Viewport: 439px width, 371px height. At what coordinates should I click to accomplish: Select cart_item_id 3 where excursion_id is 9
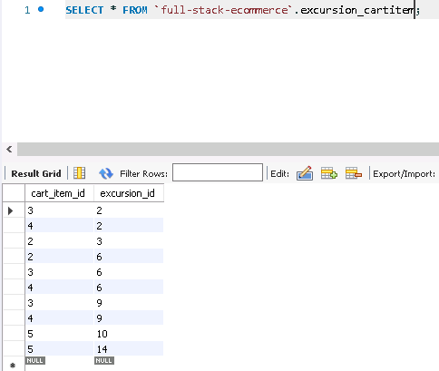(x=59, y=303)
